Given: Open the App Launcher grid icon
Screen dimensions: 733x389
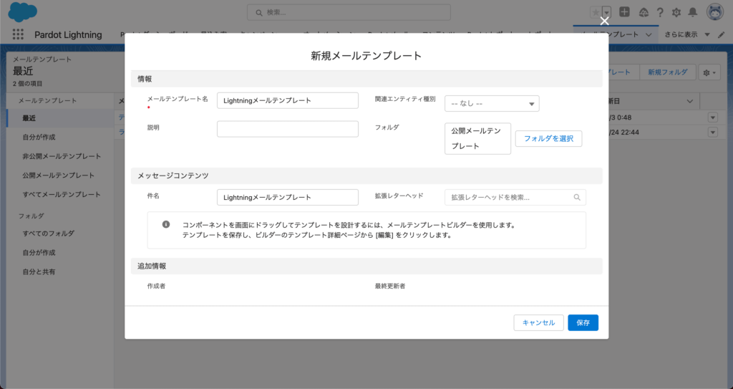Looking at the screenshot, I should [18, 34].
